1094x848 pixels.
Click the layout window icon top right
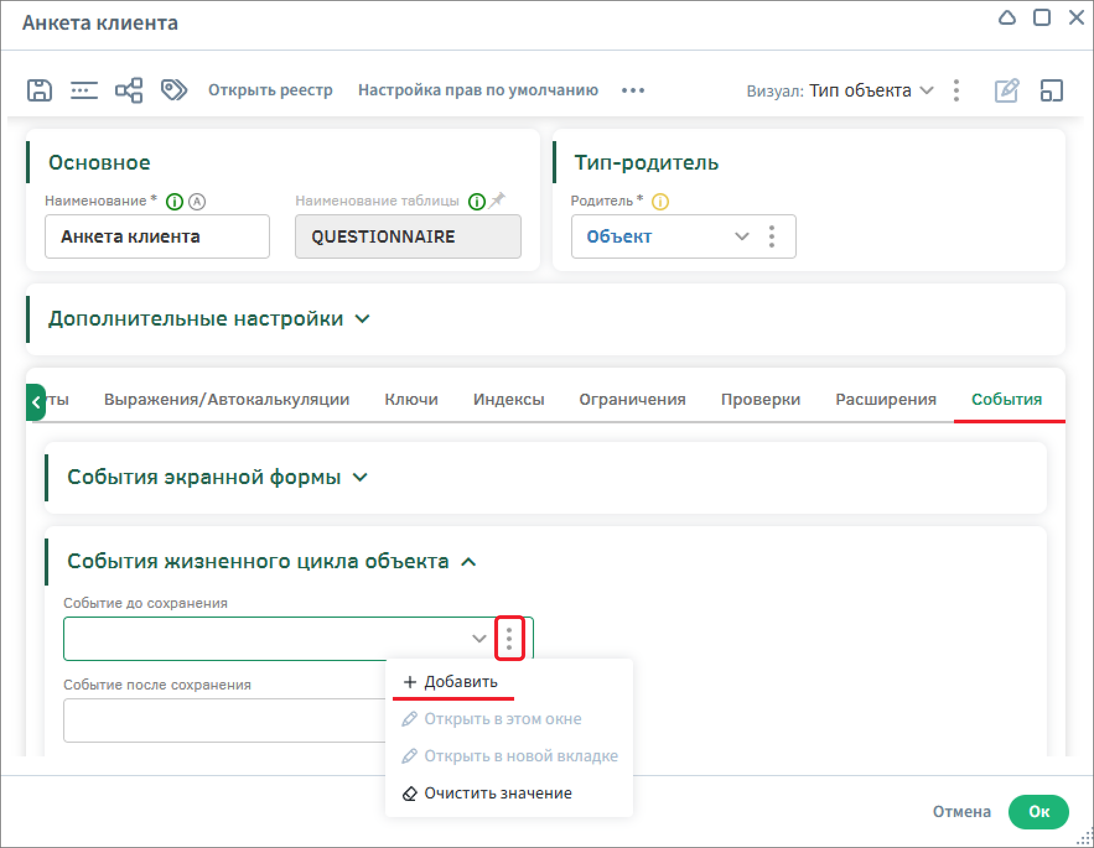pos(1051,90)
